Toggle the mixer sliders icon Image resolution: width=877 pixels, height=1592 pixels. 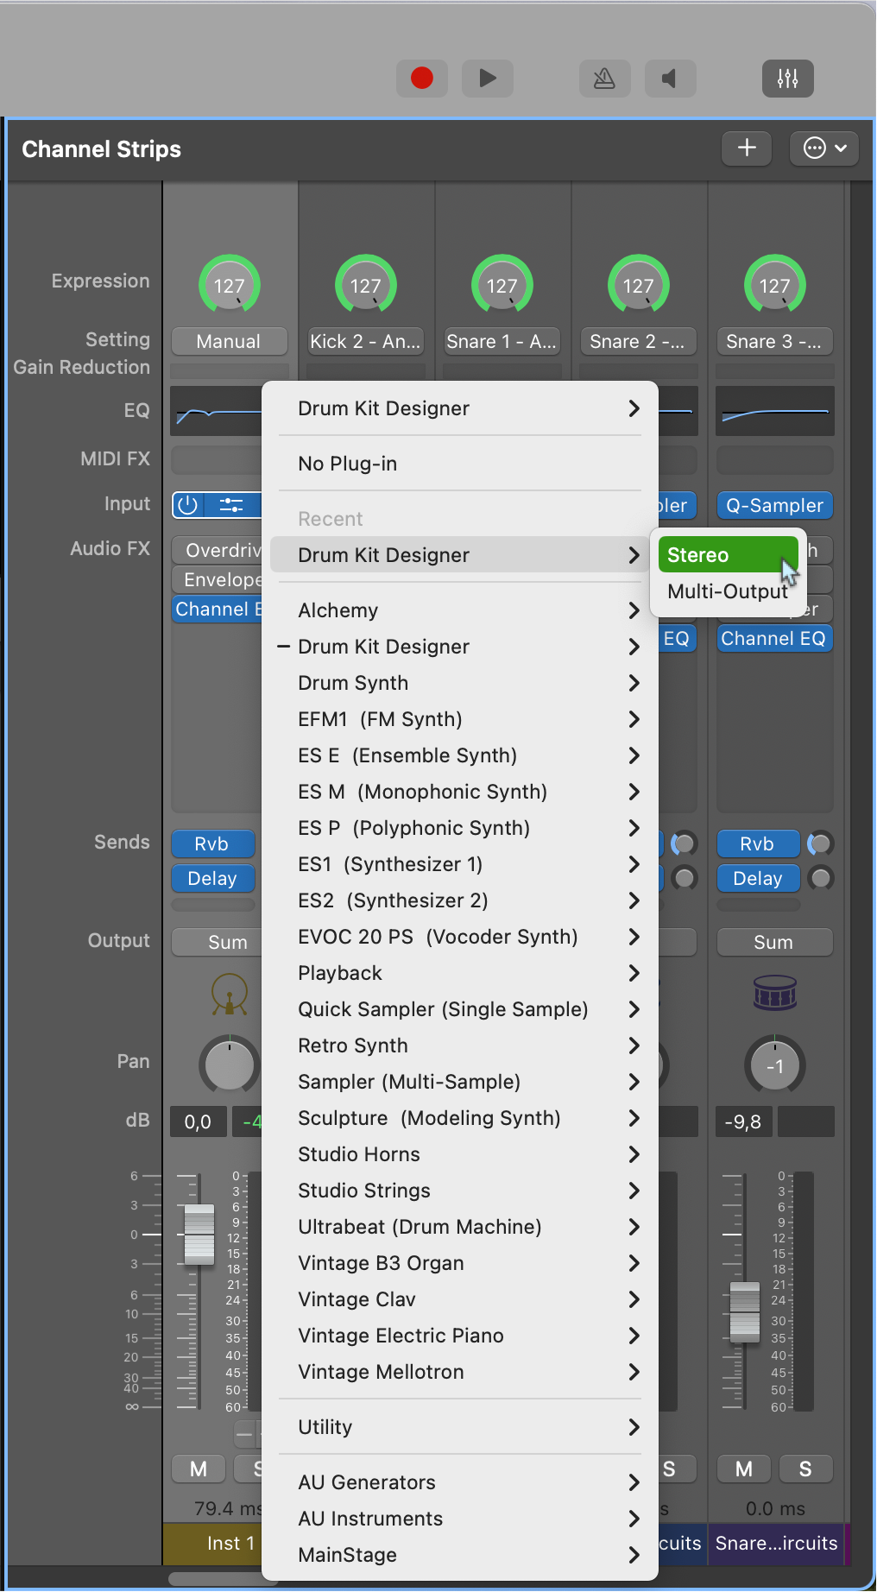pos(788,79)
